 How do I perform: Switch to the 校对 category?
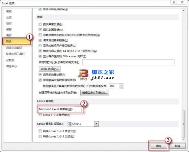(x=9, y=24)
